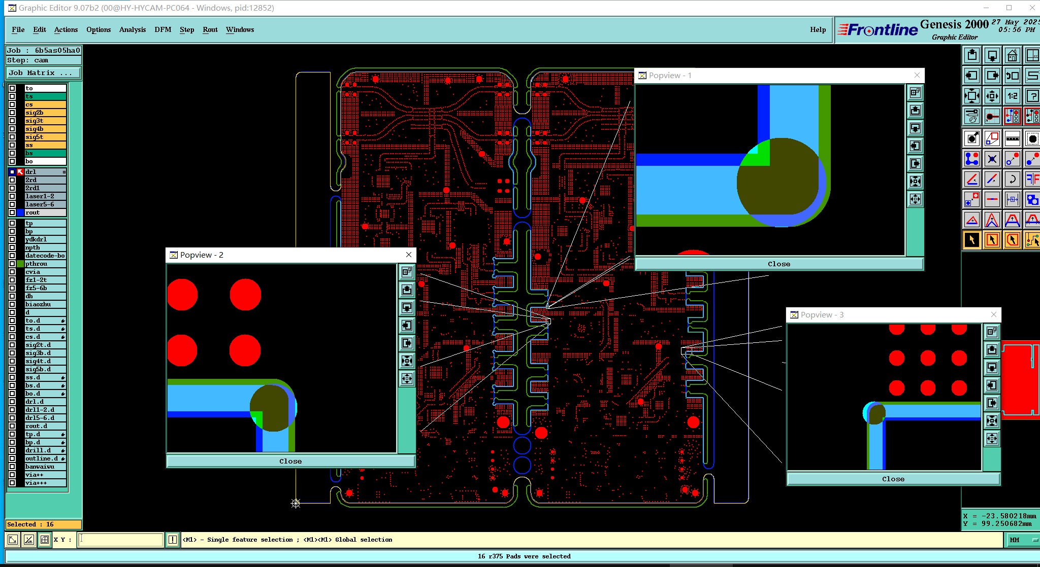The height and width of the screenshot is (567, 1040).
Task: Open the MM units dropdown
Action: coord(1022,540)
